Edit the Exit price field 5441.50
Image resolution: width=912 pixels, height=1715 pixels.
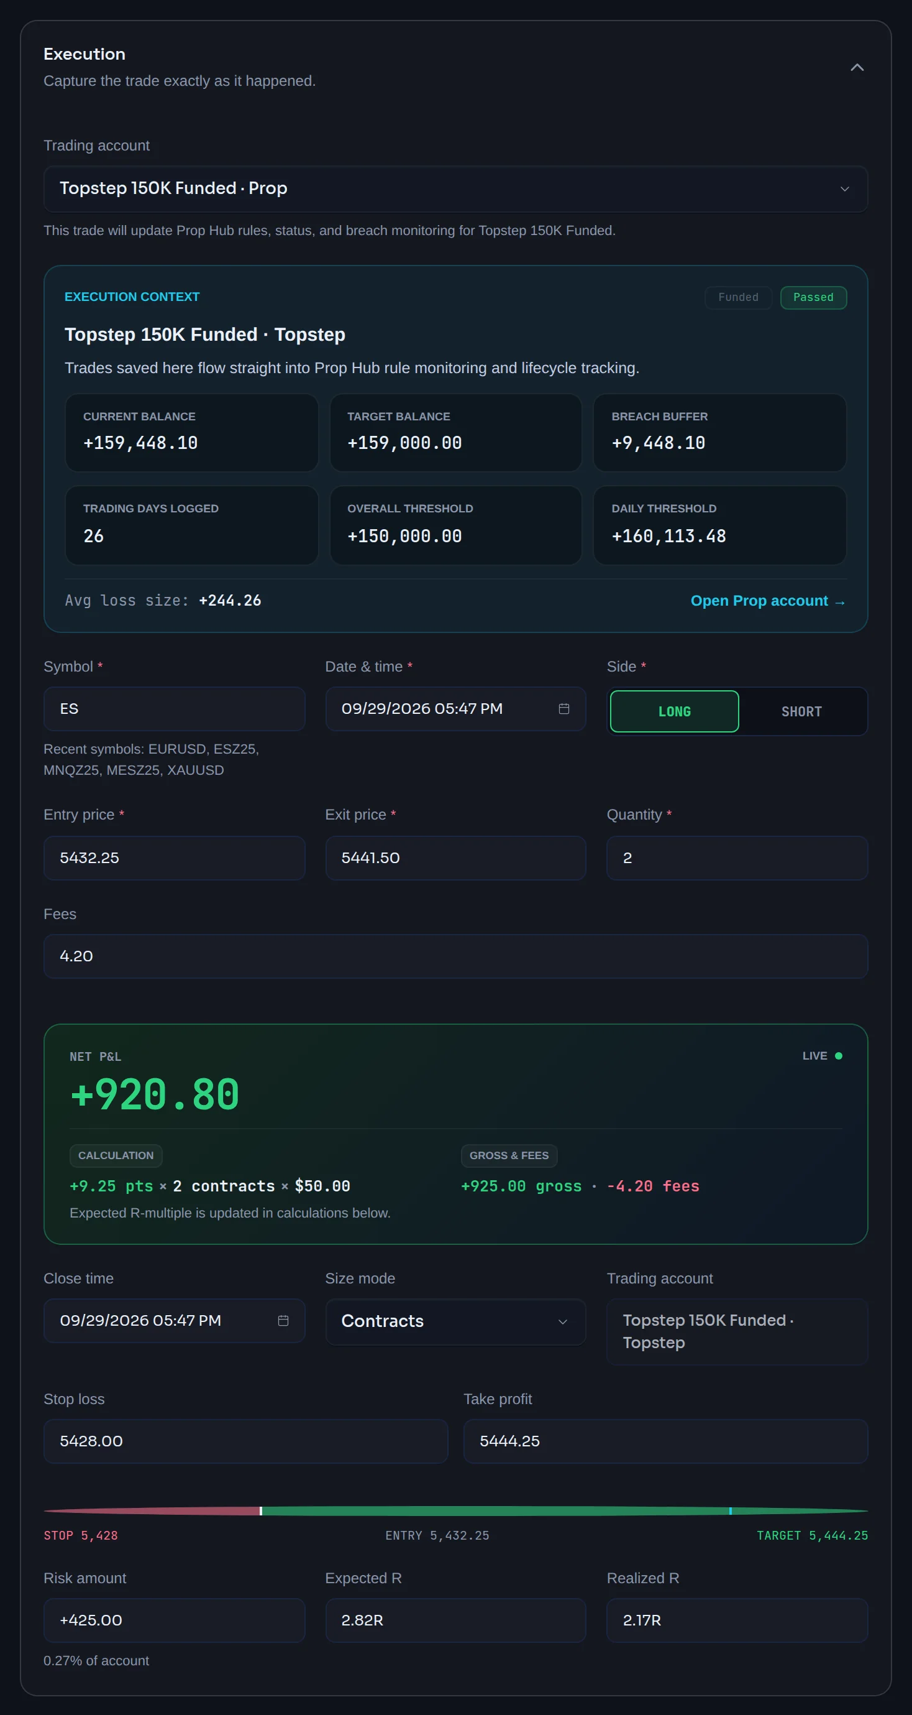click(455, 857)
